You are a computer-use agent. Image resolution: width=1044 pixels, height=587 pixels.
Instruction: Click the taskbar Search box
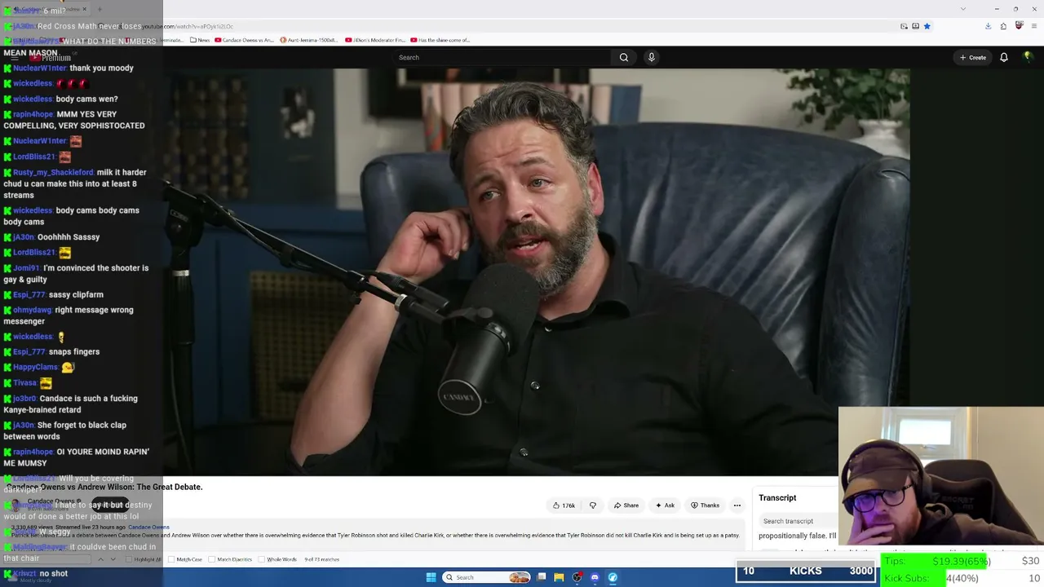click(487, 577)
